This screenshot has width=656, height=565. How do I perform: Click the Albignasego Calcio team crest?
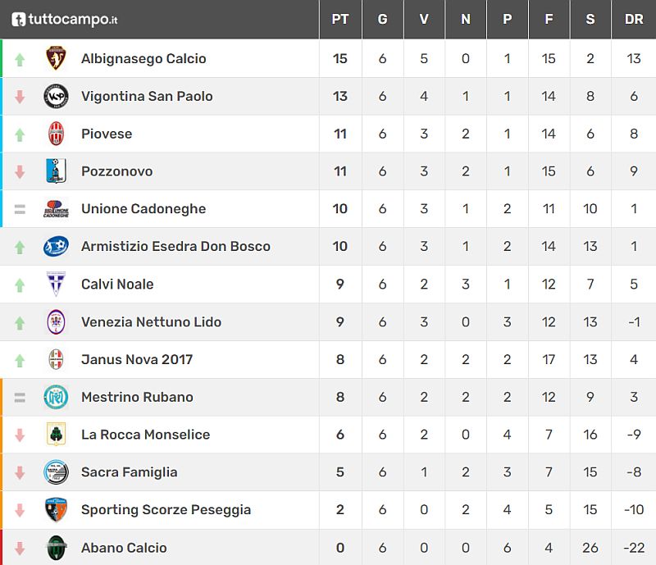pyautogui.click(x=56, y=59)
